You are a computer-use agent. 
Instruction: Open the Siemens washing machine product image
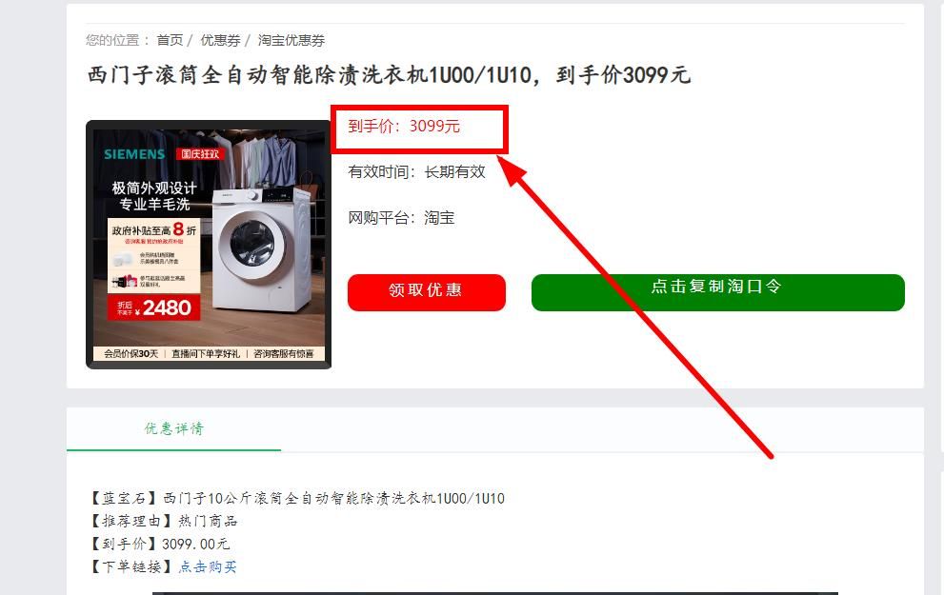click(x=209, y=245)
